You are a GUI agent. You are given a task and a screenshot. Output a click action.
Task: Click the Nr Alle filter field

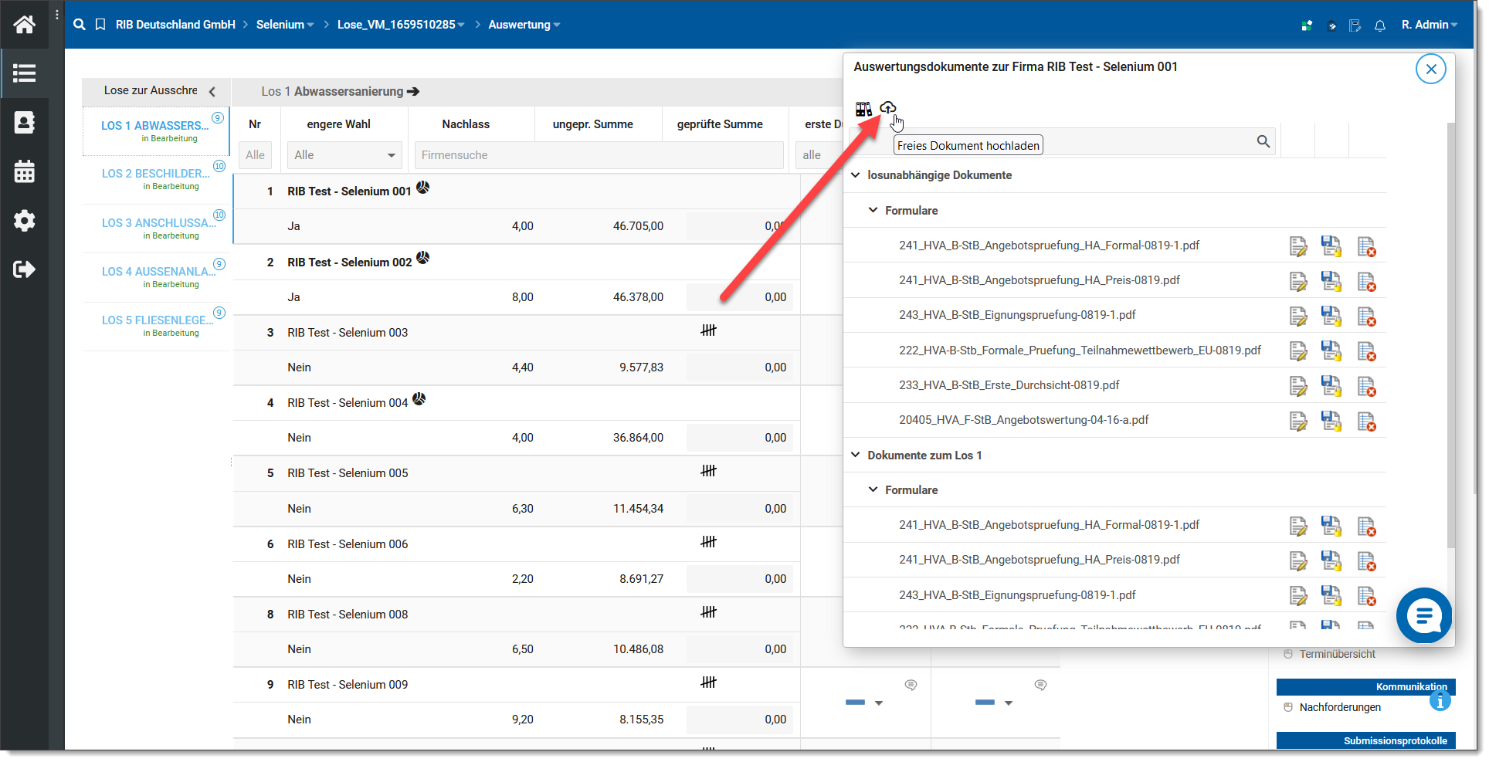pyautogui.click(x=255, y=155)
